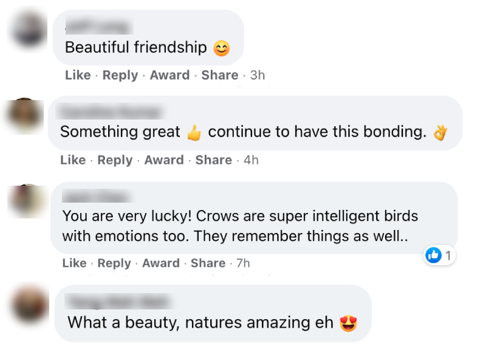Give an Award to "Beautiful friendship" comment
Image resolution: width=486 pixels, height=344 pixels.
click(x=169, y=75)
